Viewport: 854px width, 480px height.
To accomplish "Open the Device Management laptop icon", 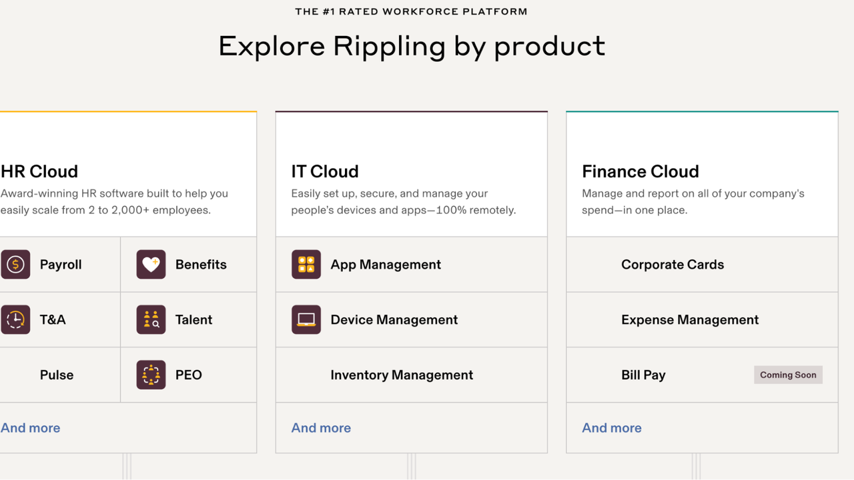I will (306, 319).
